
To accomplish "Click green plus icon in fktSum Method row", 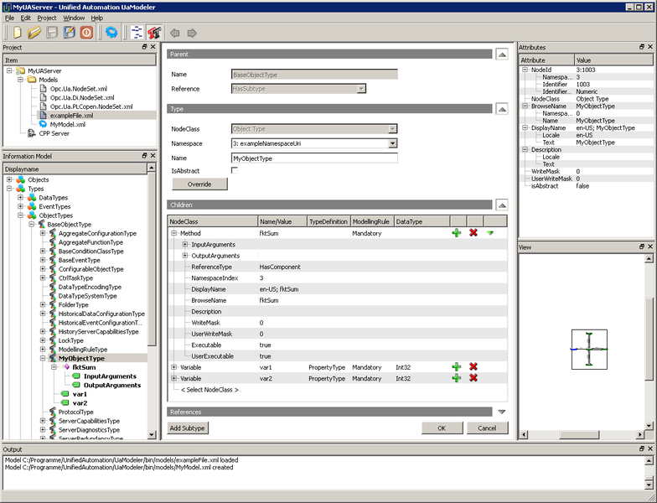I will [456, 232].
